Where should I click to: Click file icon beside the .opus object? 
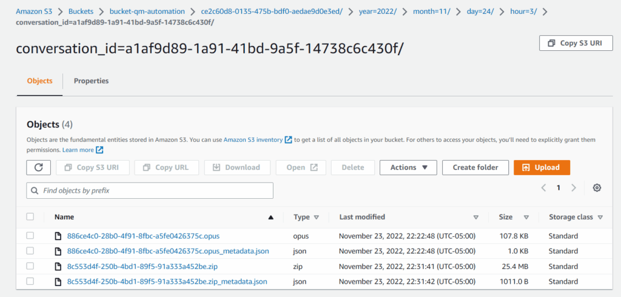click(59, 236)
